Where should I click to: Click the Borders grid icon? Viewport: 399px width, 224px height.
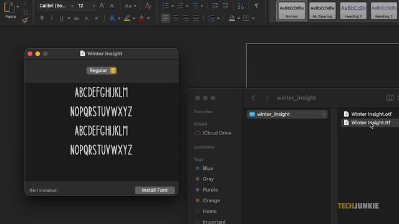tap(246, 18)
